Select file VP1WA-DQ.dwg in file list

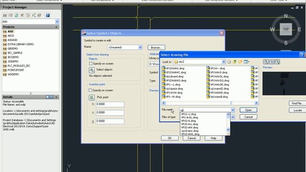[218, 81]
